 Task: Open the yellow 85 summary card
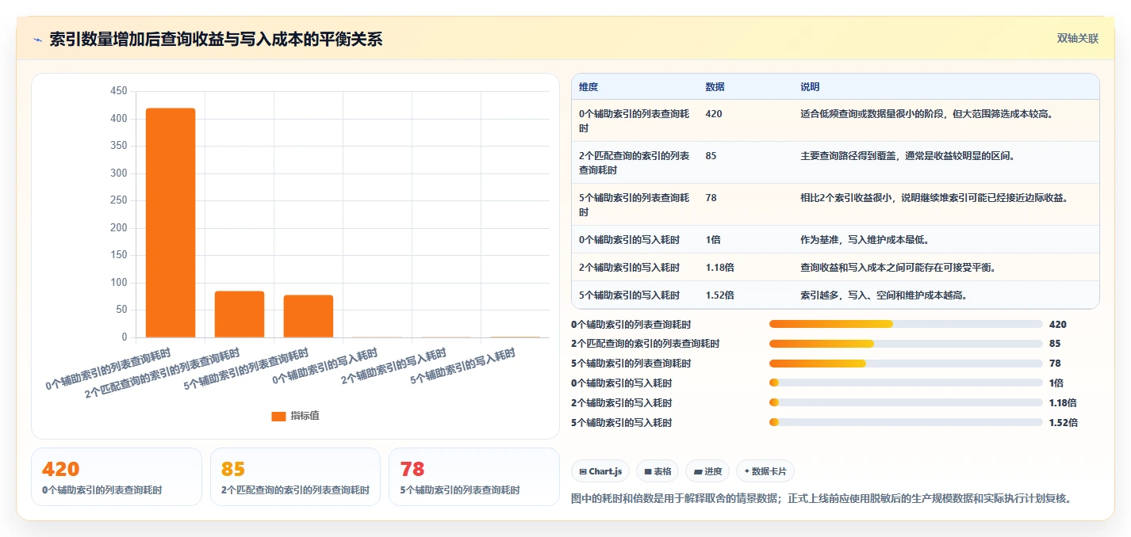pos(295,477)
